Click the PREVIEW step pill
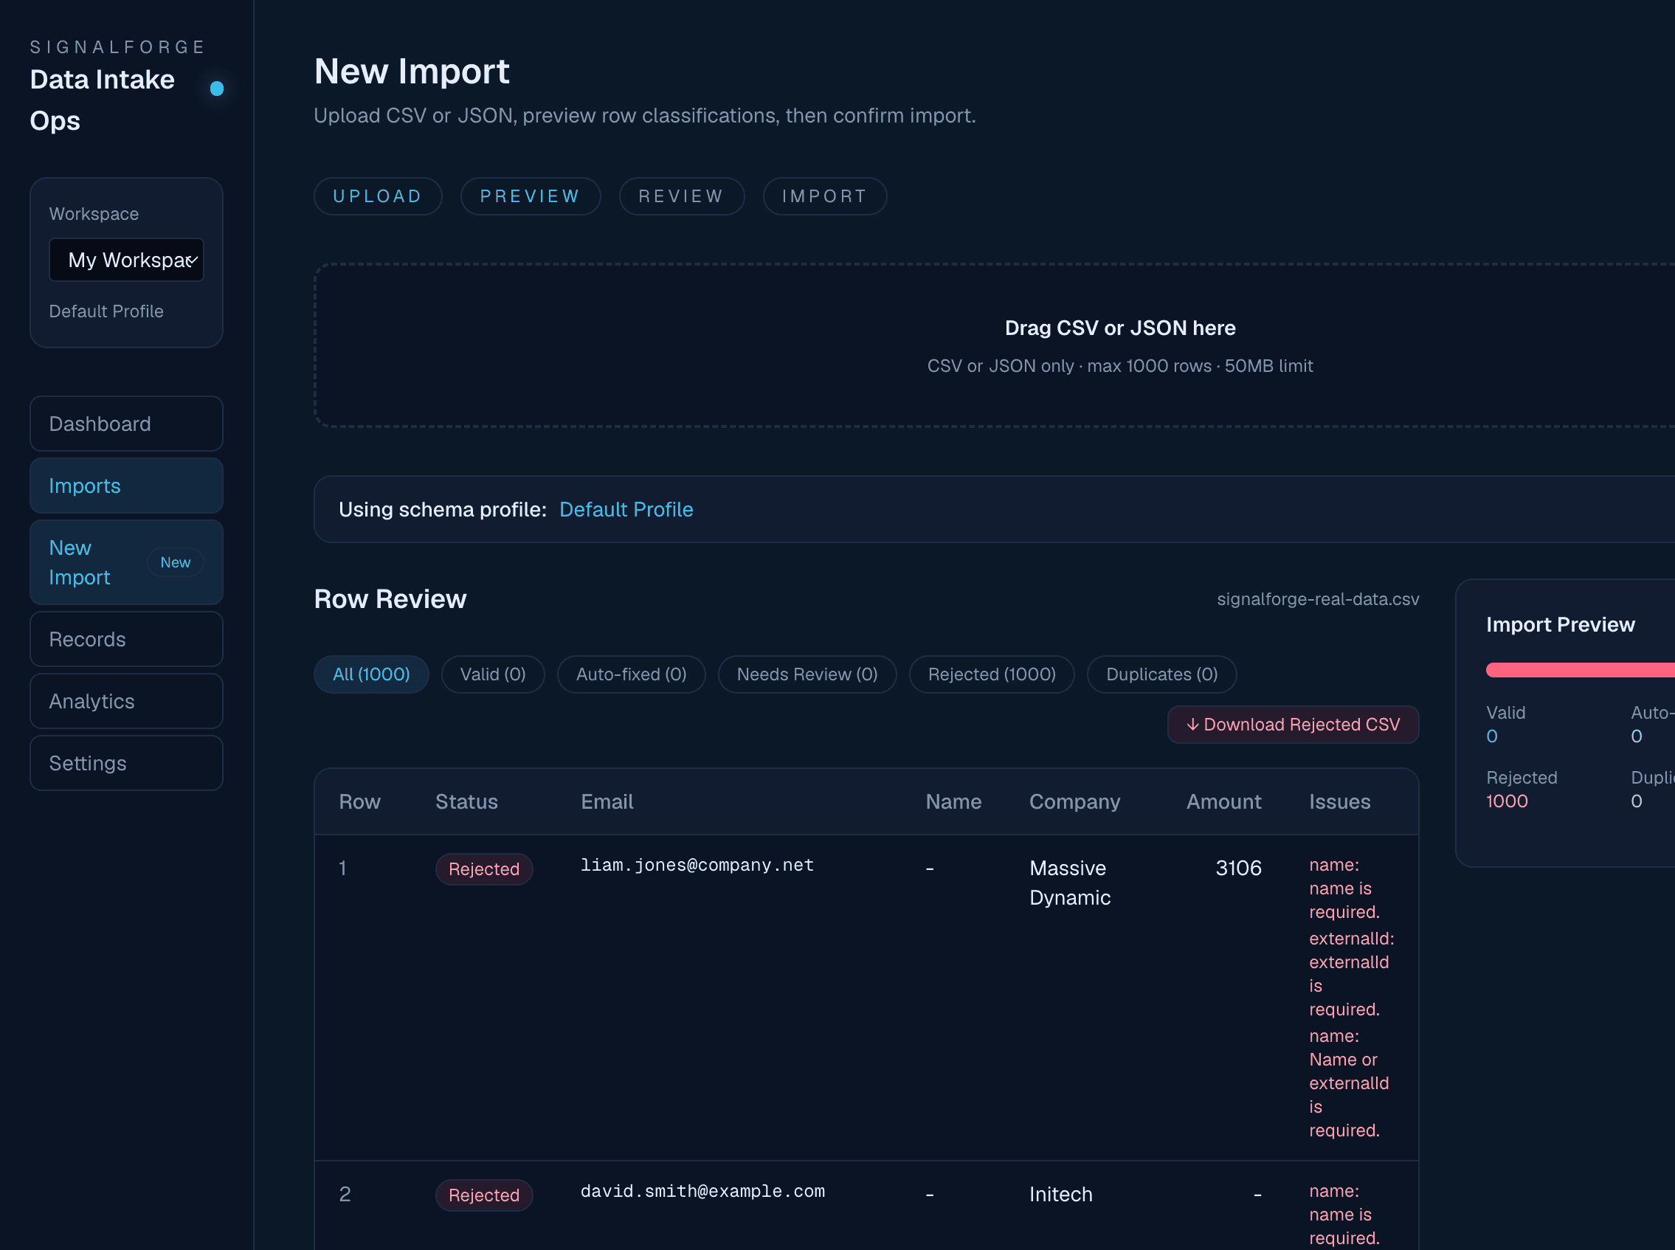1675x1250 pixels. pyautogui.click(x=531, y=197)
